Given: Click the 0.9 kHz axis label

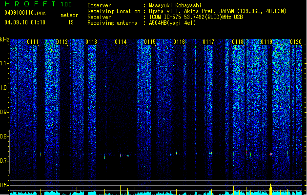Looking at the screenshot, I should [x=4, y=112].
